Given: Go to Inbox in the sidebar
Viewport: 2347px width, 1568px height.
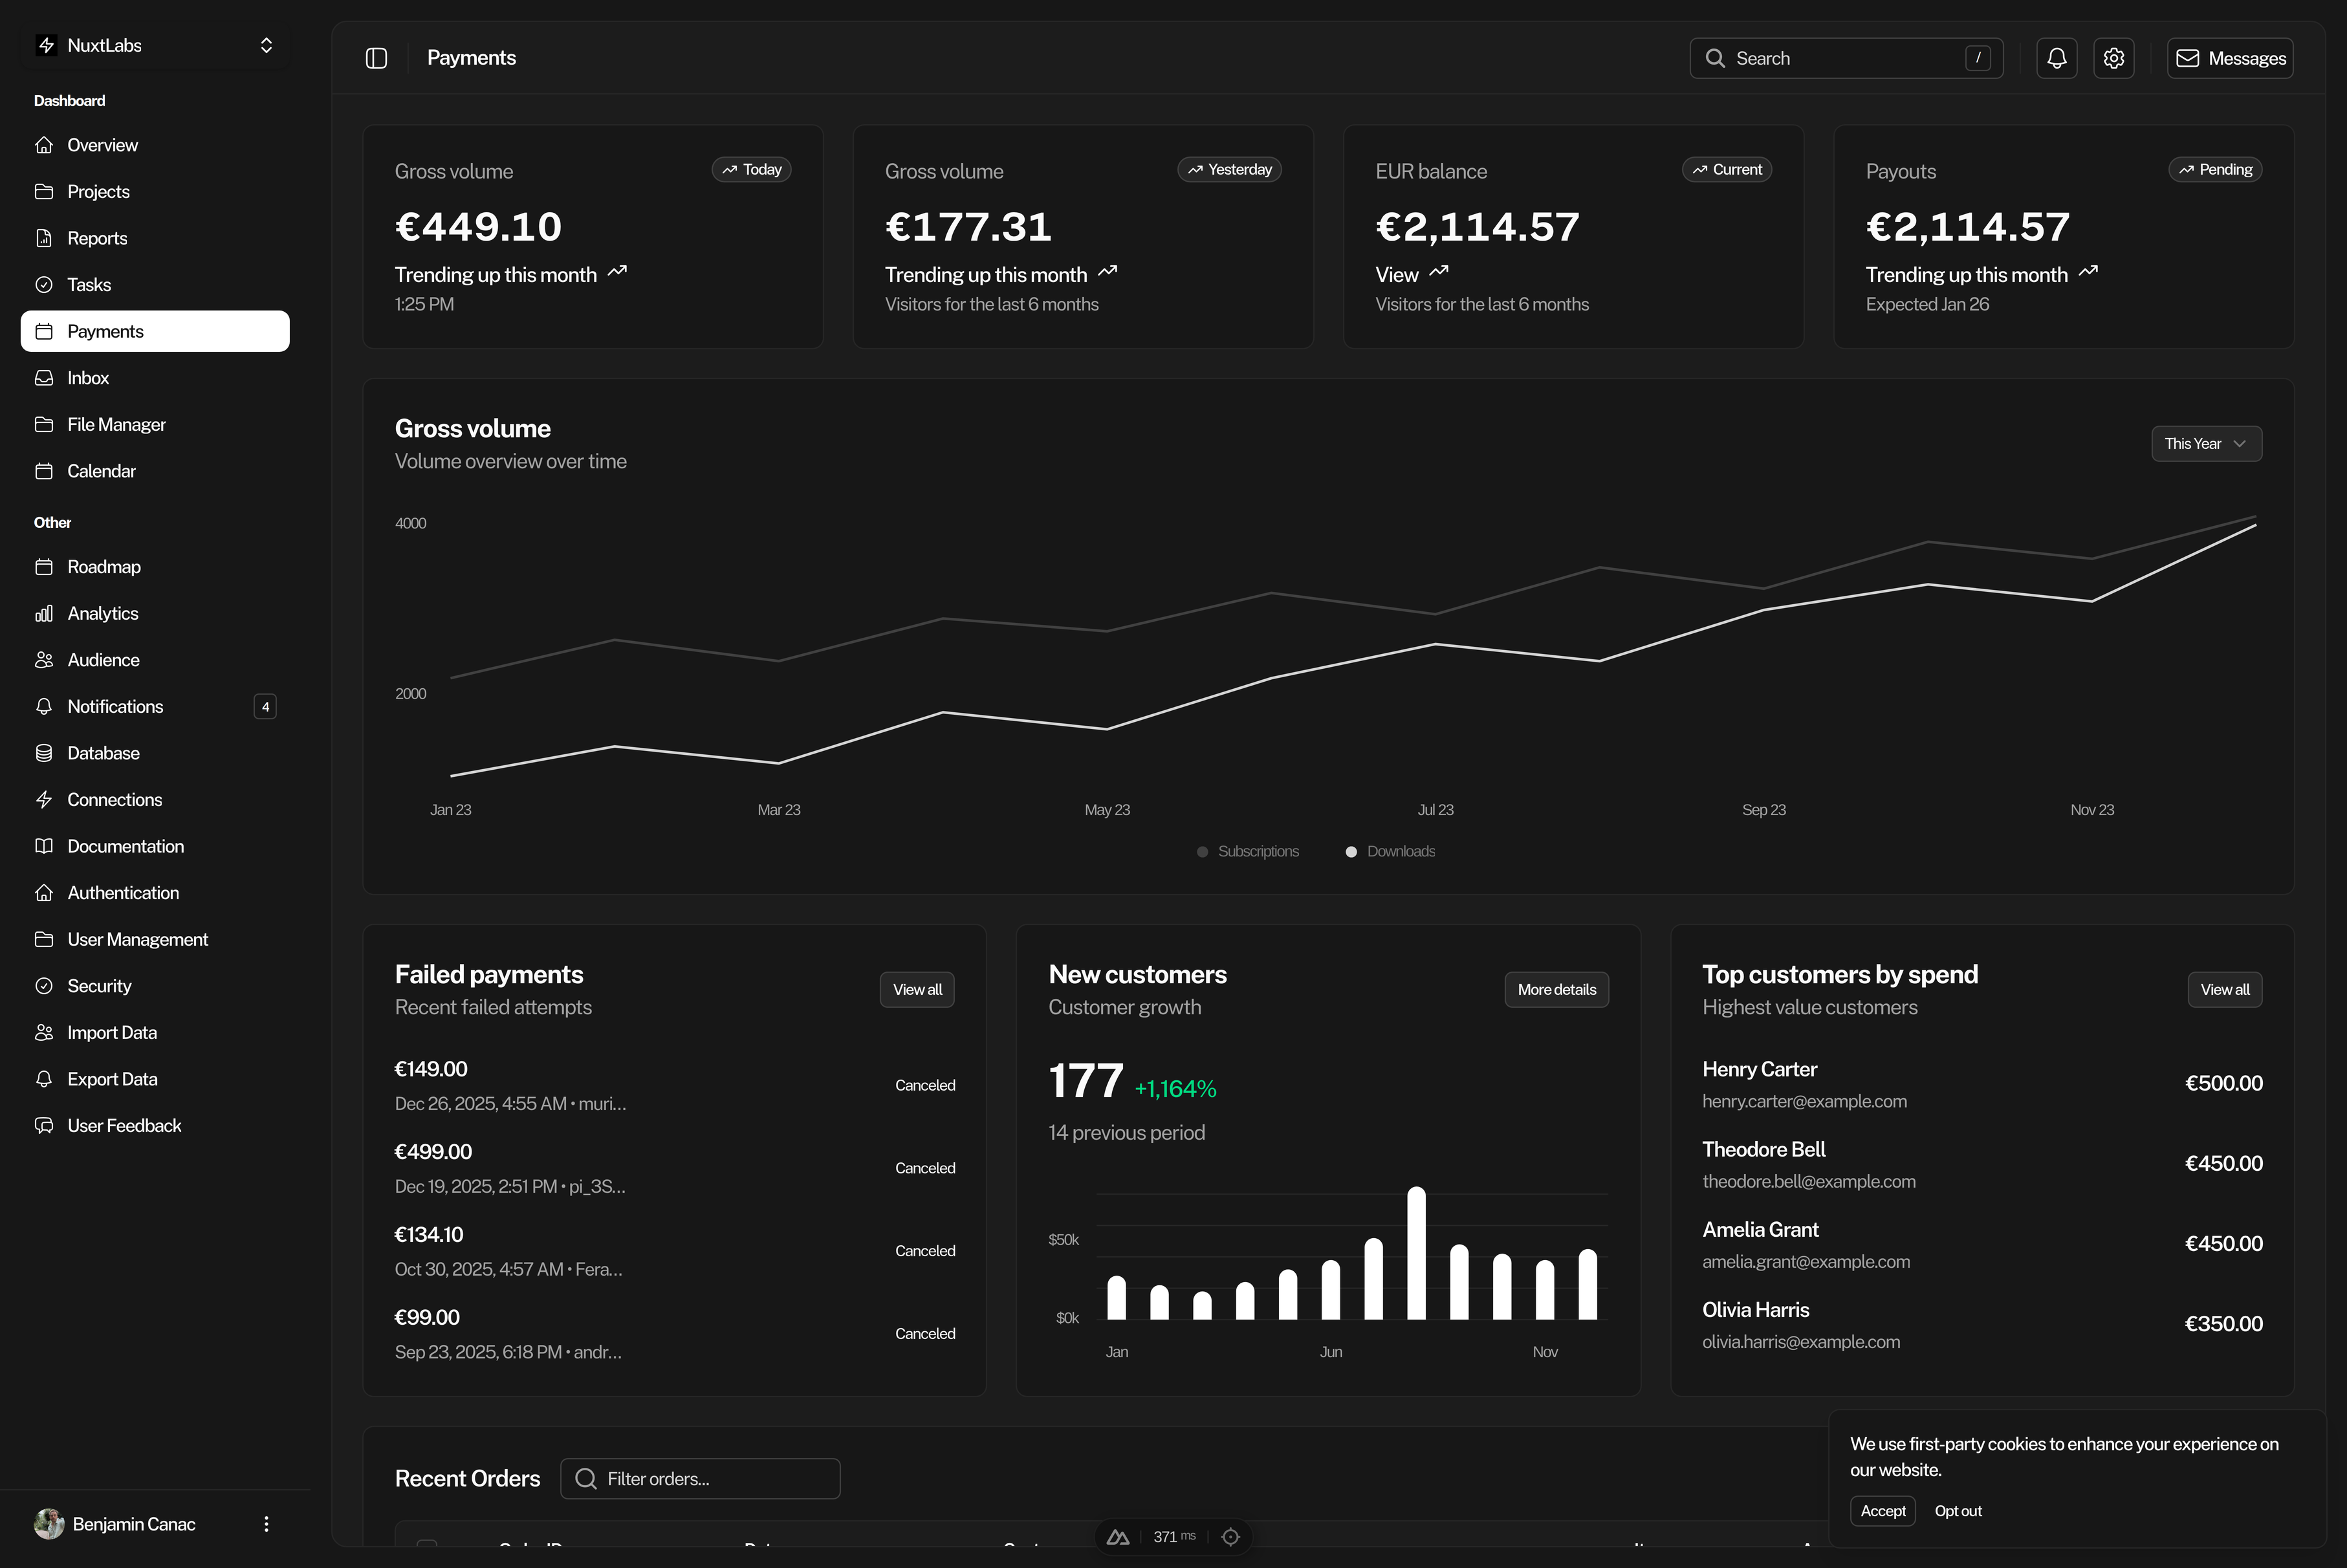Looking at the screenshot, I should pos(88,378).
